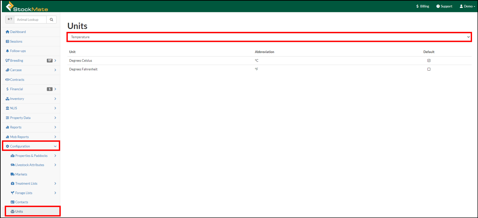Image resolution: width=478 pixels, height=218 pixels.
Task: Open the Billing link
Action: tap(423, 6)
